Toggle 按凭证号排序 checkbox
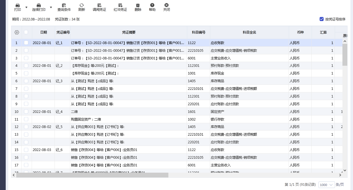353x190 pixels. pyautogui.click(x=322, y=19)
